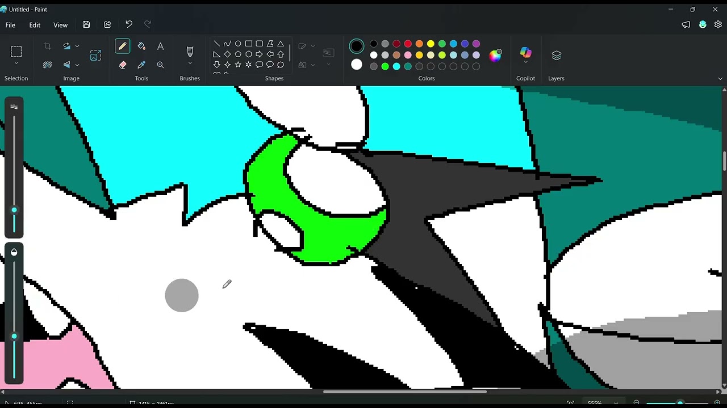
Task: Choose the pink color swatch
Action: pyautogui.click(x=408, y=55)
